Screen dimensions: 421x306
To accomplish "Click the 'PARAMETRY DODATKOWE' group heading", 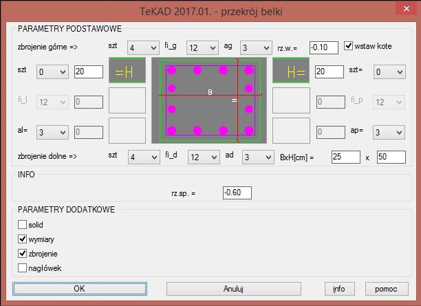I will point(66,209).
